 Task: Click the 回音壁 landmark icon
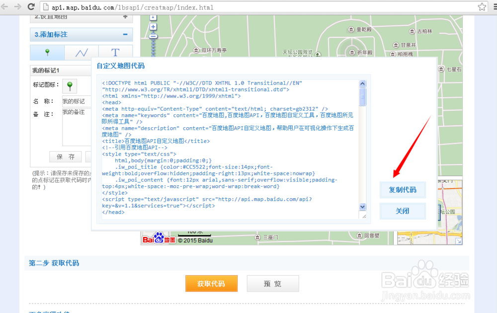coord(359,235)
